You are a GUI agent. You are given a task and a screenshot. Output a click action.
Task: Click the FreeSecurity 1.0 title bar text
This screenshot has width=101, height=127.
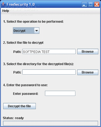21,4
